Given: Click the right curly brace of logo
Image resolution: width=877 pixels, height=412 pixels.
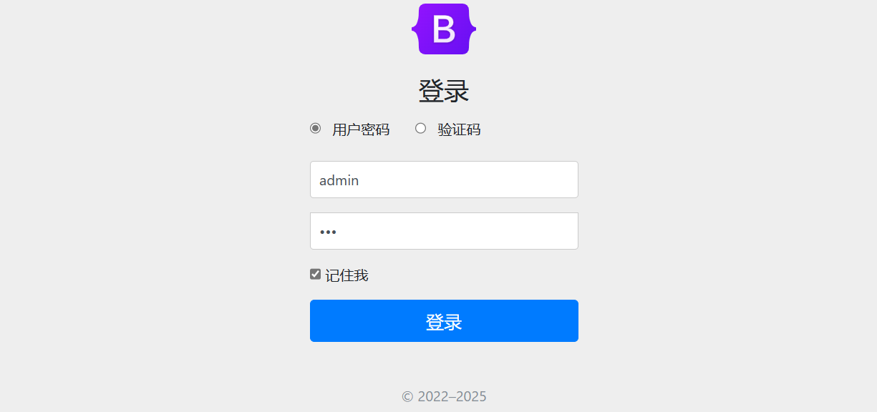Looking at the screenshot, I should coord(473,29).
